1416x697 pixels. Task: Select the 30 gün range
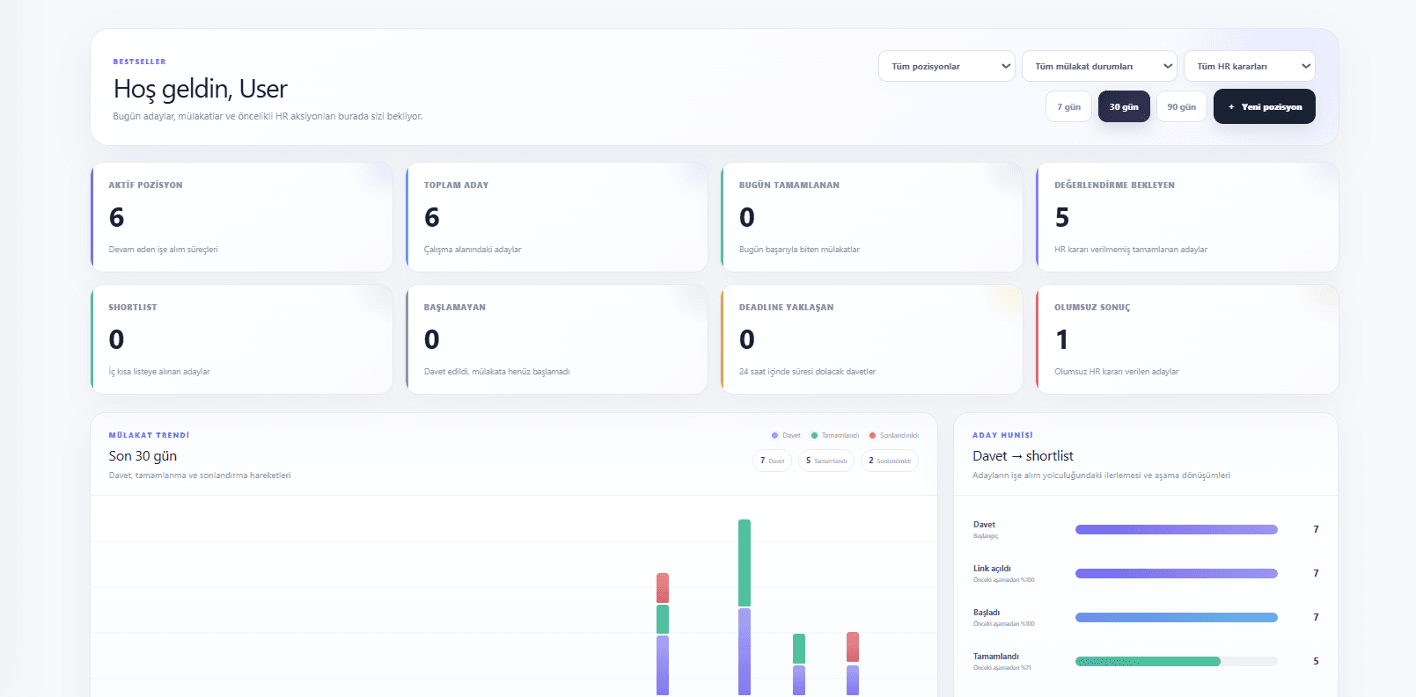click(x=1124, y=106)
